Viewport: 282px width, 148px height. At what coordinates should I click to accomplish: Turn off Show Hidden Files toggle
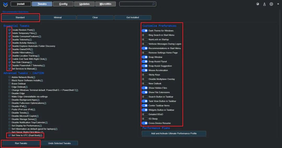pos(145,88)
